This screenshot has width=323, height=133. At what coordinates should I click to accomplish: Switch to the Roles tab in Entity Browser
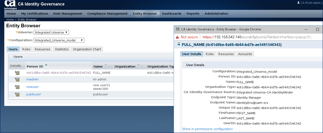point(26,49)
